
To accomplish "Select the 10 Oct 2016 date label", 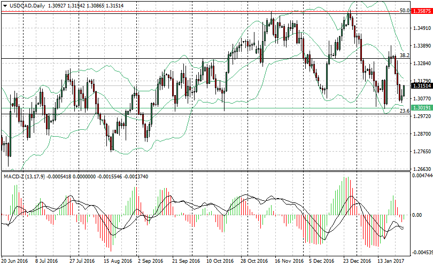I will coord(220,261).
